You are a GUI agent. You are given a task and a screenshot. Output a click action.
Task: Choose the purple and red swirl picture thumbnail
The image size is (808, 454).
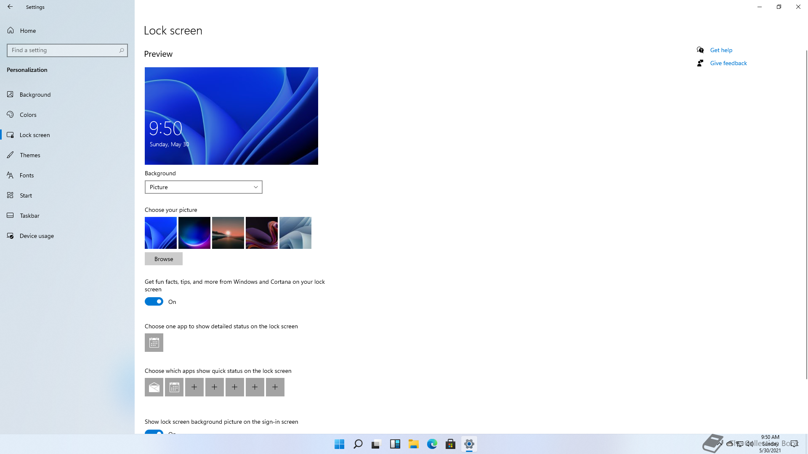coord(262,233)
